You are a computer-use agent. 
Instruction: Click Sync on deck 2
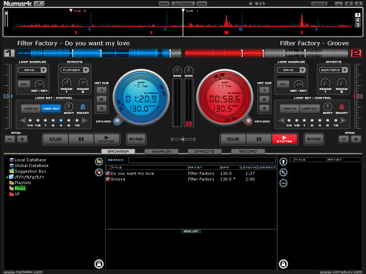[314, 139]
